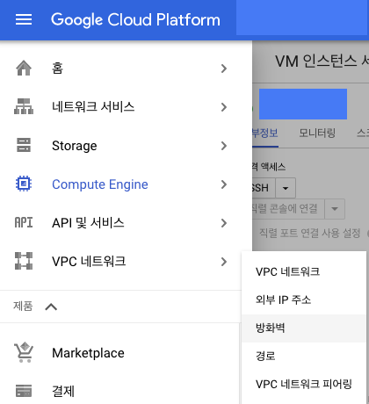
Task: Expand the 네트워크 서비스 chevron
Action: pos(224,107)
